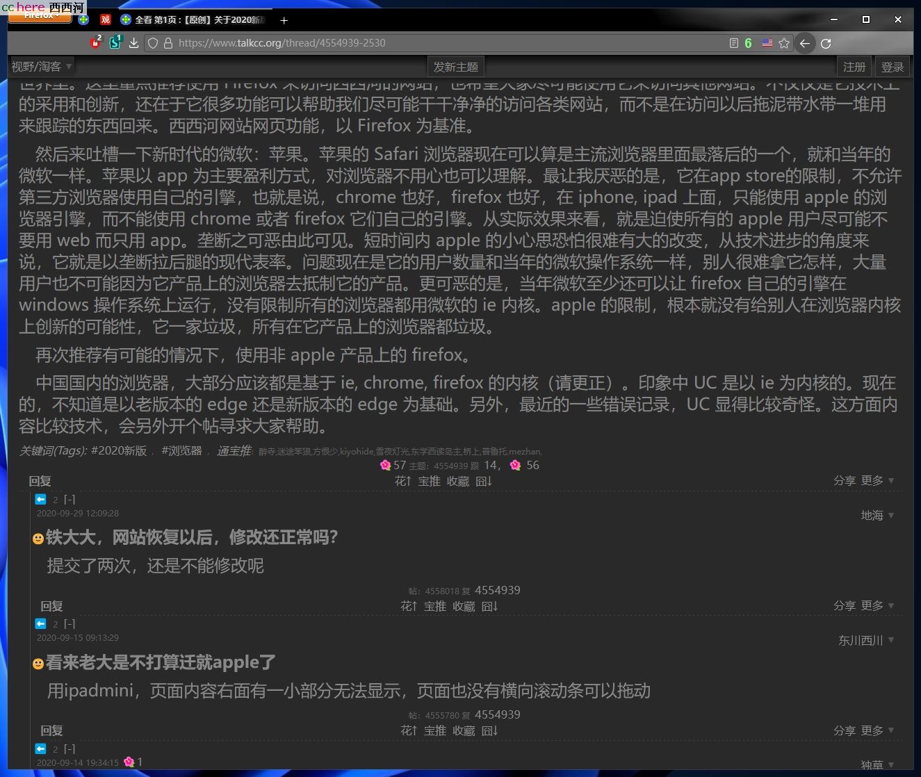The height and width of the screenshot is (777, 921).
Task: Go back with the left arrow button
Action: (x=804, y=43)
